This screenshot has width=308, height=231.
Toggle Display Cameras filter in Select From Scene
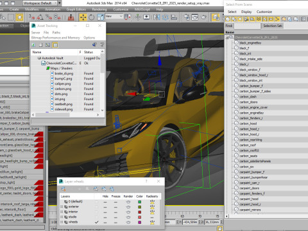pyautogui.click(x=246, y=19)
